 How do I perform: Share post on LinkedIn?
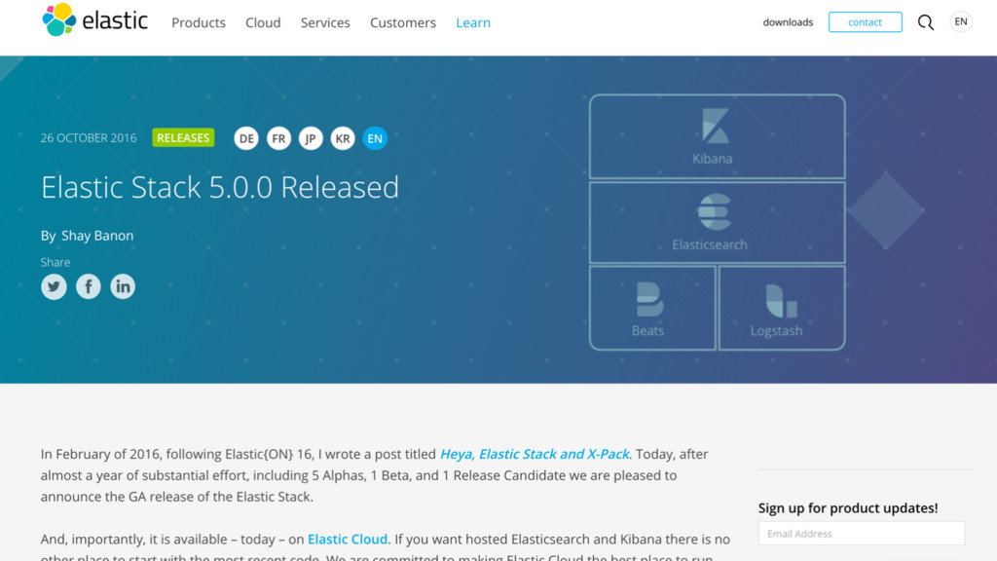(123, 286)
